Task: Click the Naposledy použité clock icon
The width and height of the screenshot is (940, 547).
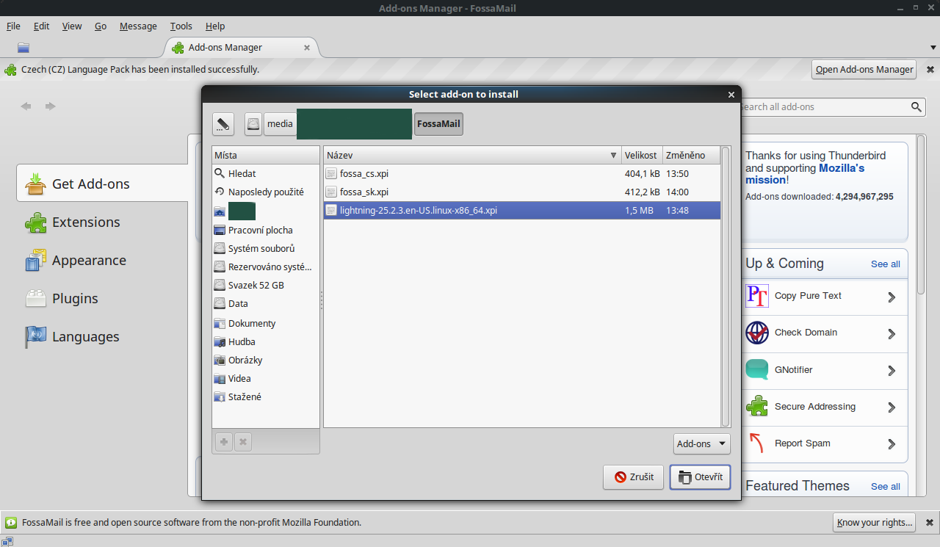Action: pyautogui.click(x=220, y=192)
